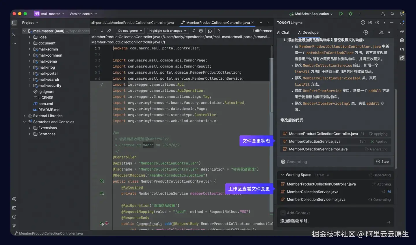Image resolution: width=416 pixels, height=245 pixels.
Task: Send the message with the arrow icon
Action: (389, 222)
